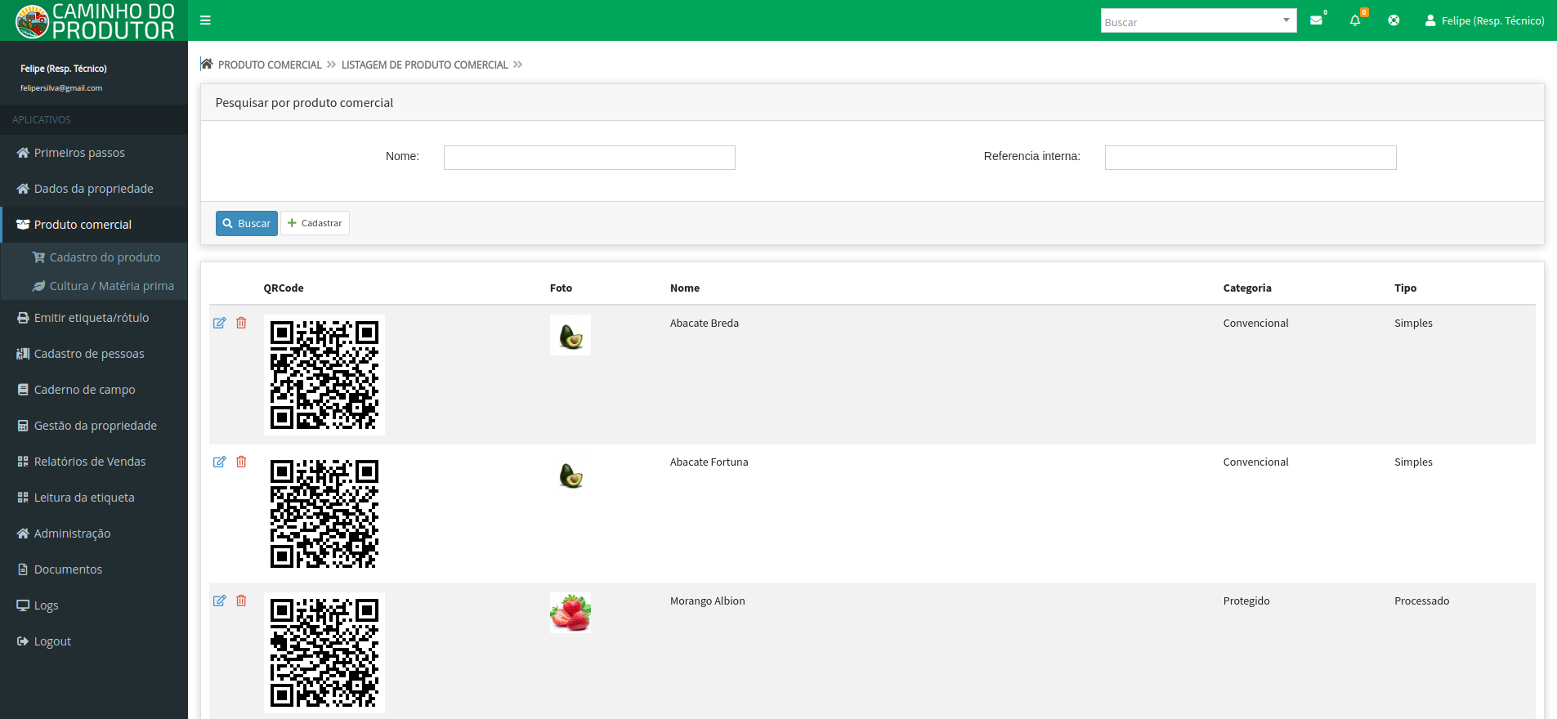Screen dimensions: 1557x719
Task: Click the Referencia interna input field
Action: 1250,158
